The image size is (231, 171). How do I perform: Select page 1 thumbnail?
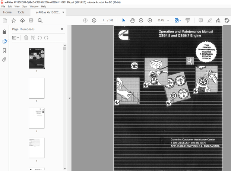coord(37,58)
